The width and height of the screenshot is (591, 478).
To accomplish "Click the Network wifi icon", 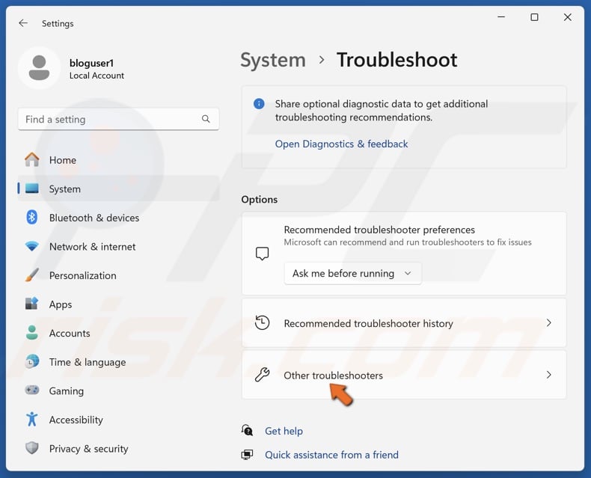I will [32, 247].
